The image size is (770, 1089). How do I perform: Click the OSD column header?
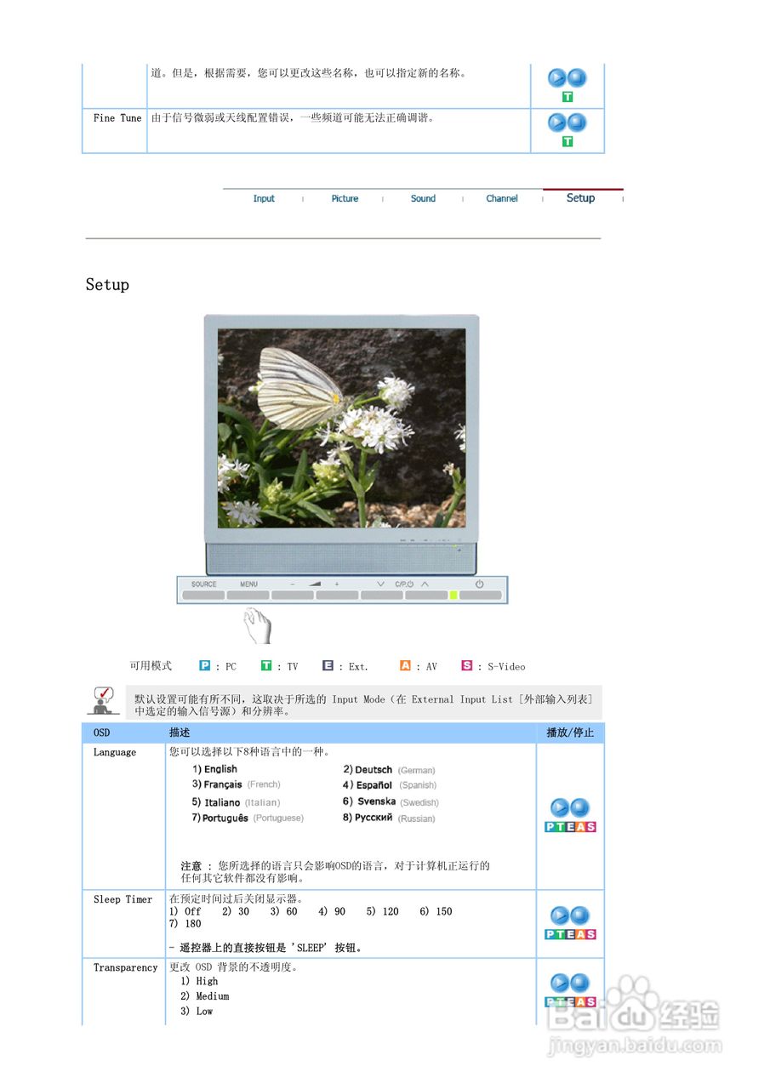[x=101, y=733]
